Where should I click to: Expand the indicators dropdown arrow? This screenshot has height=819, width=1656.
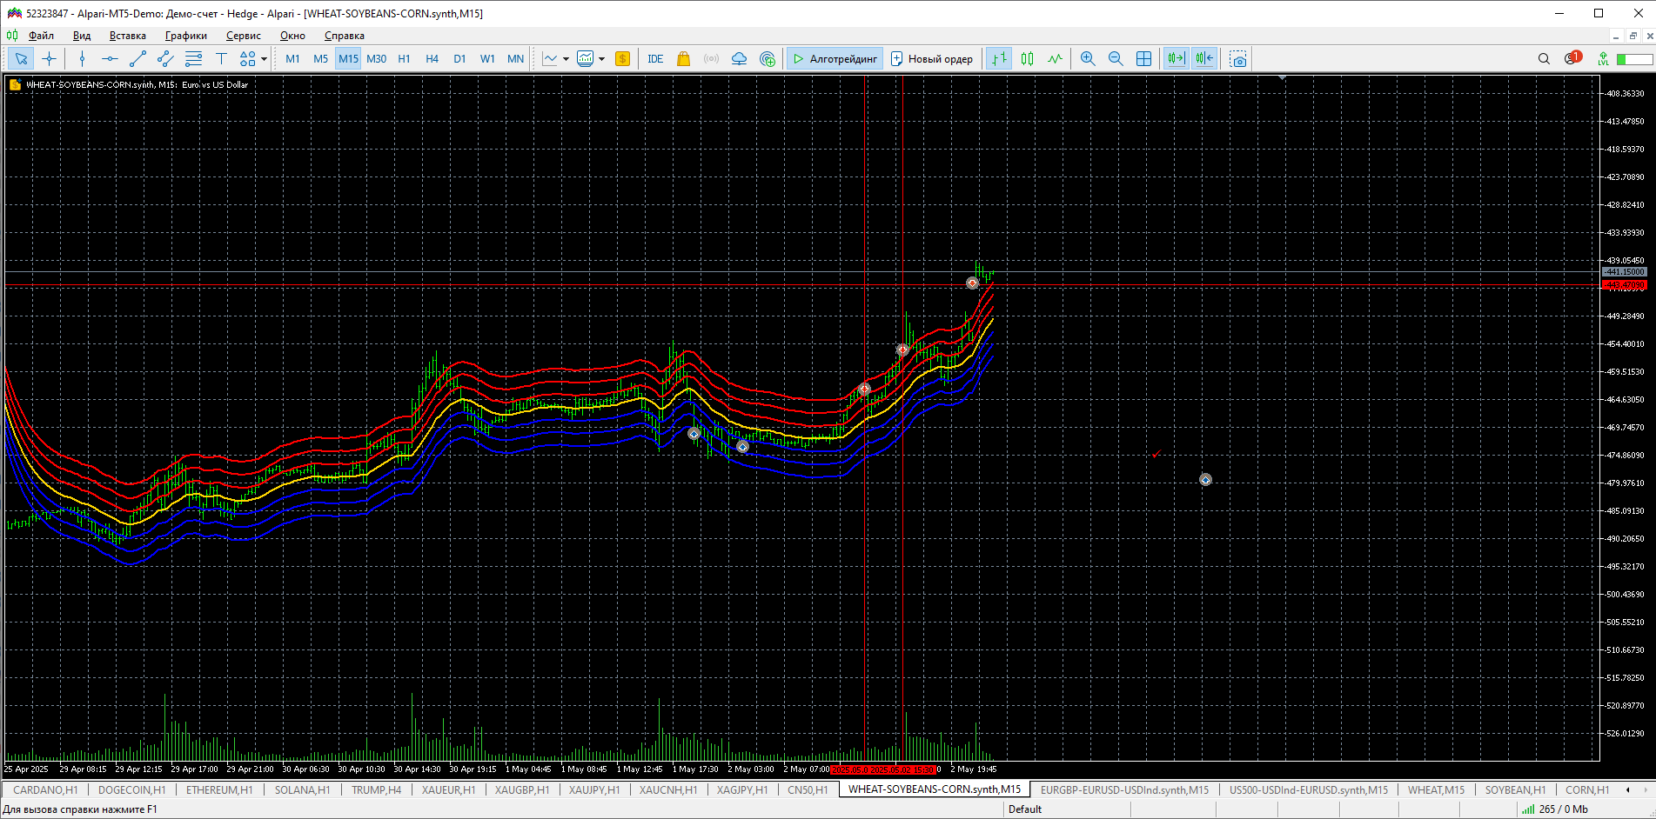566,59
